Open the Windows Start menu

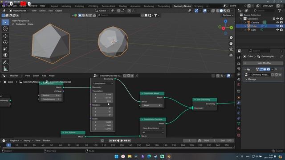click(x=117, y=156)
